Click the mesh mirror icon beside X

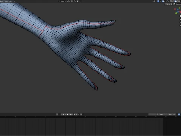(x=166, y=4)
